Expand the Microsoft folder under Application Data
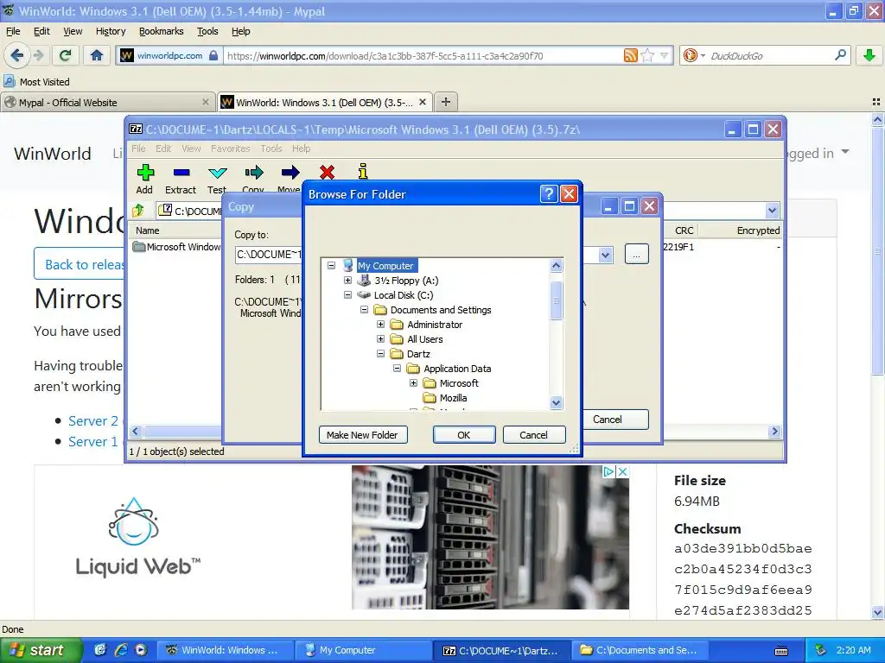Viewport: 885px width, 663px height. click(413, 382)
